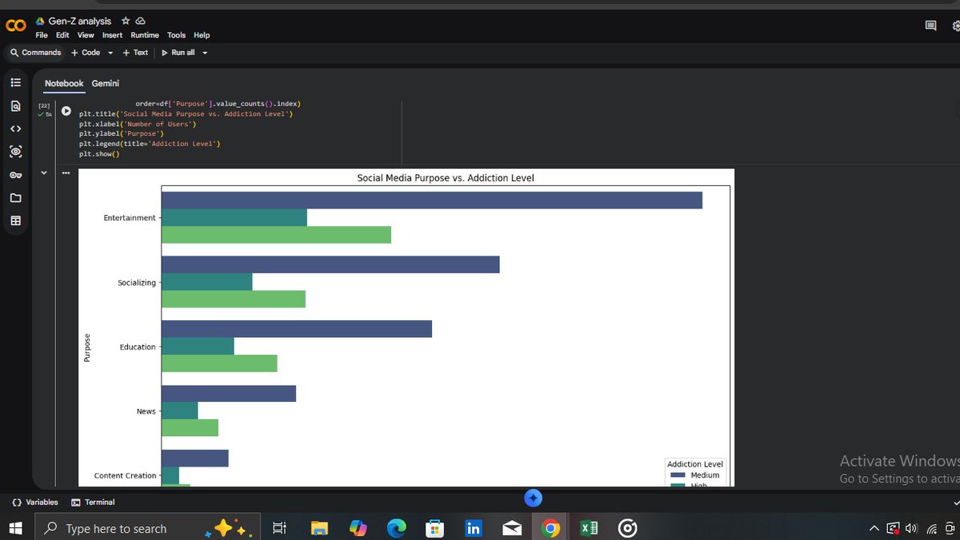The height and width of the screenshot is (540, 960).
Task: Star the Gen-Z analysis notebook
Action: coord(126,21)
